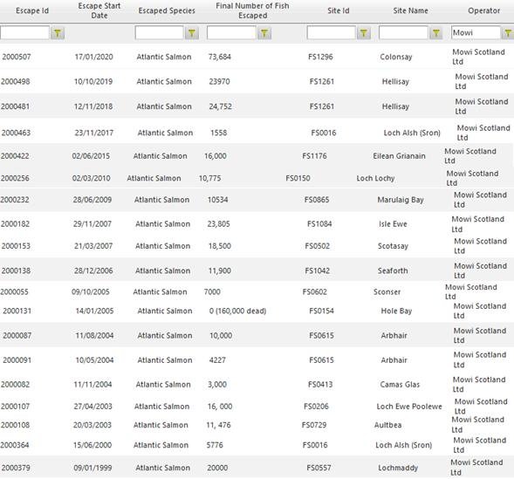Viewport: 514px width, 479px height.
Task: Click the Site Name filter funnel icon
Action: pos(436,33)
